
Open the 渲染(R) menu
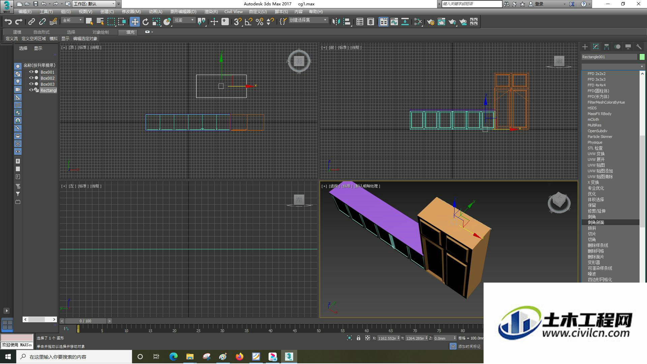click(x=211, y=12)
